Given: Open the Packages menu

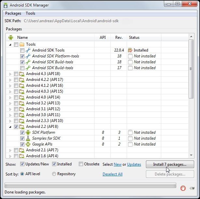Looking at the screenshot, I should pos(13,13).
